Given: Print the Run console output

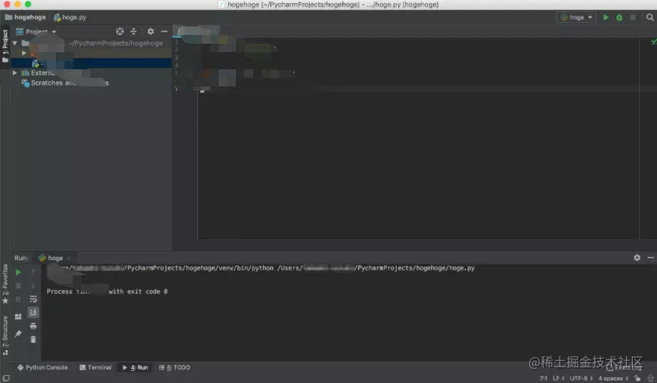Looking at the screenshot, I should click(33, 326).
